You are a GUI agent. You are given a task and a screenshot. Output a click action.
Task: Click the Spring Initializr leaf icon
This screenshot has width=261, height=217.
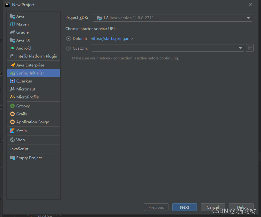[x=12, y=73]
